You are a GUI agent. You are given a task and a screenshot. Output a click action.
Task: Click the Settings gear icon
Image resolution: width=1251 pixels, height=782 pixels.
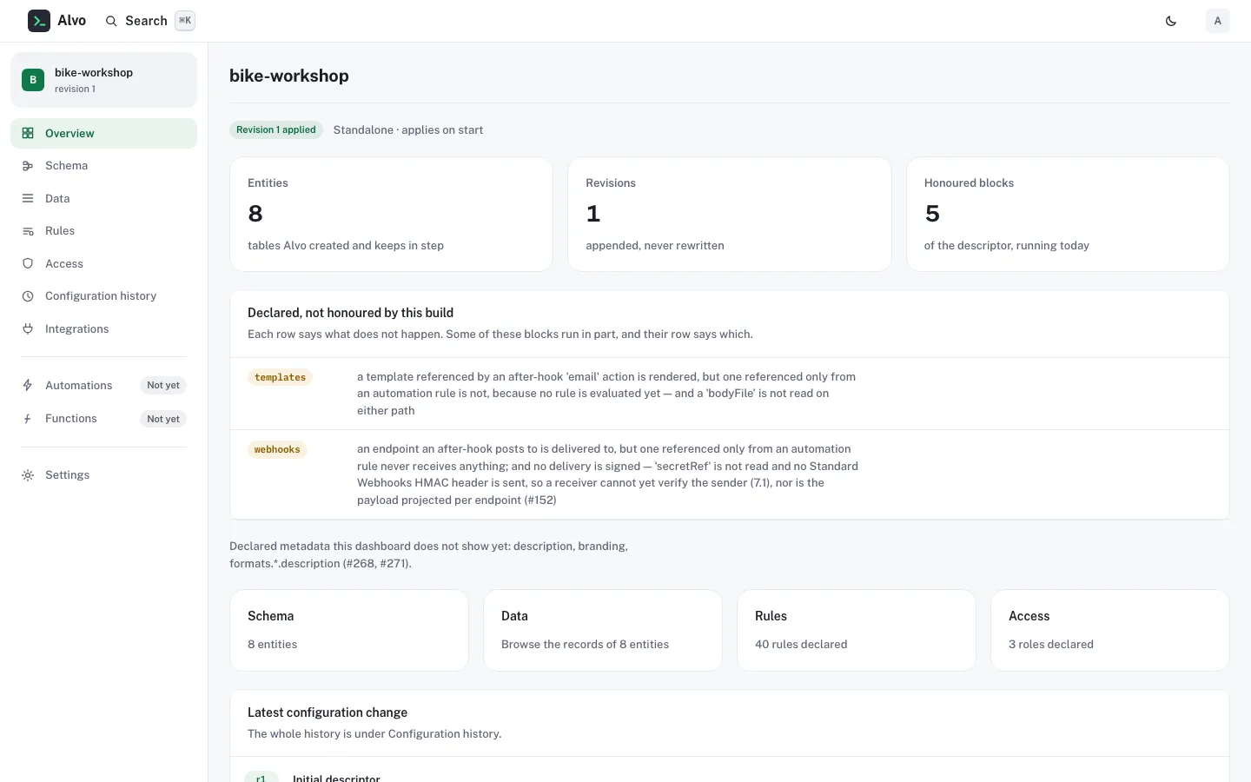(28, 475)
